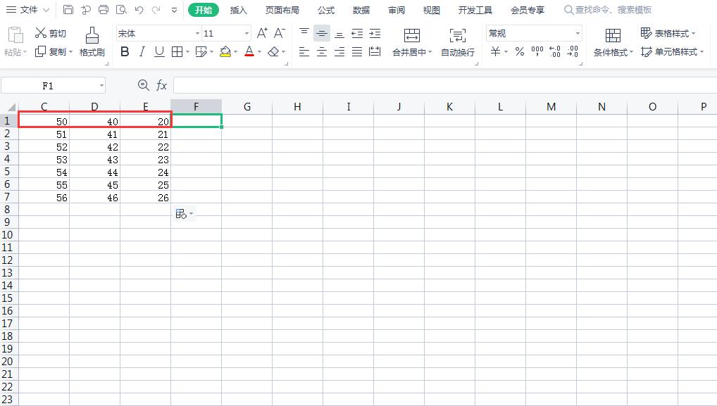Open Print Preview icon
This screenshot has height=406, width=717.
tap(121, 10)
